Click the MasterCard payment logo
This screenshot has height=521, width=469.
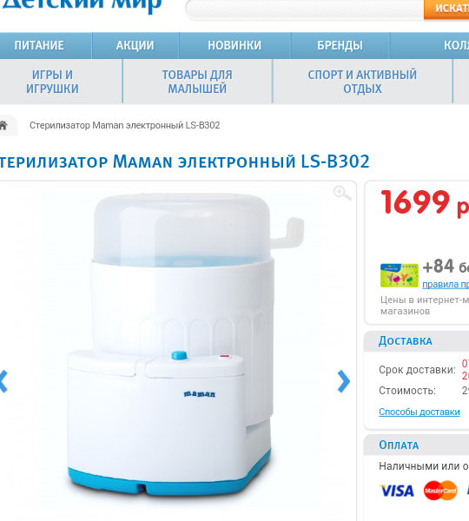[440, 491]
